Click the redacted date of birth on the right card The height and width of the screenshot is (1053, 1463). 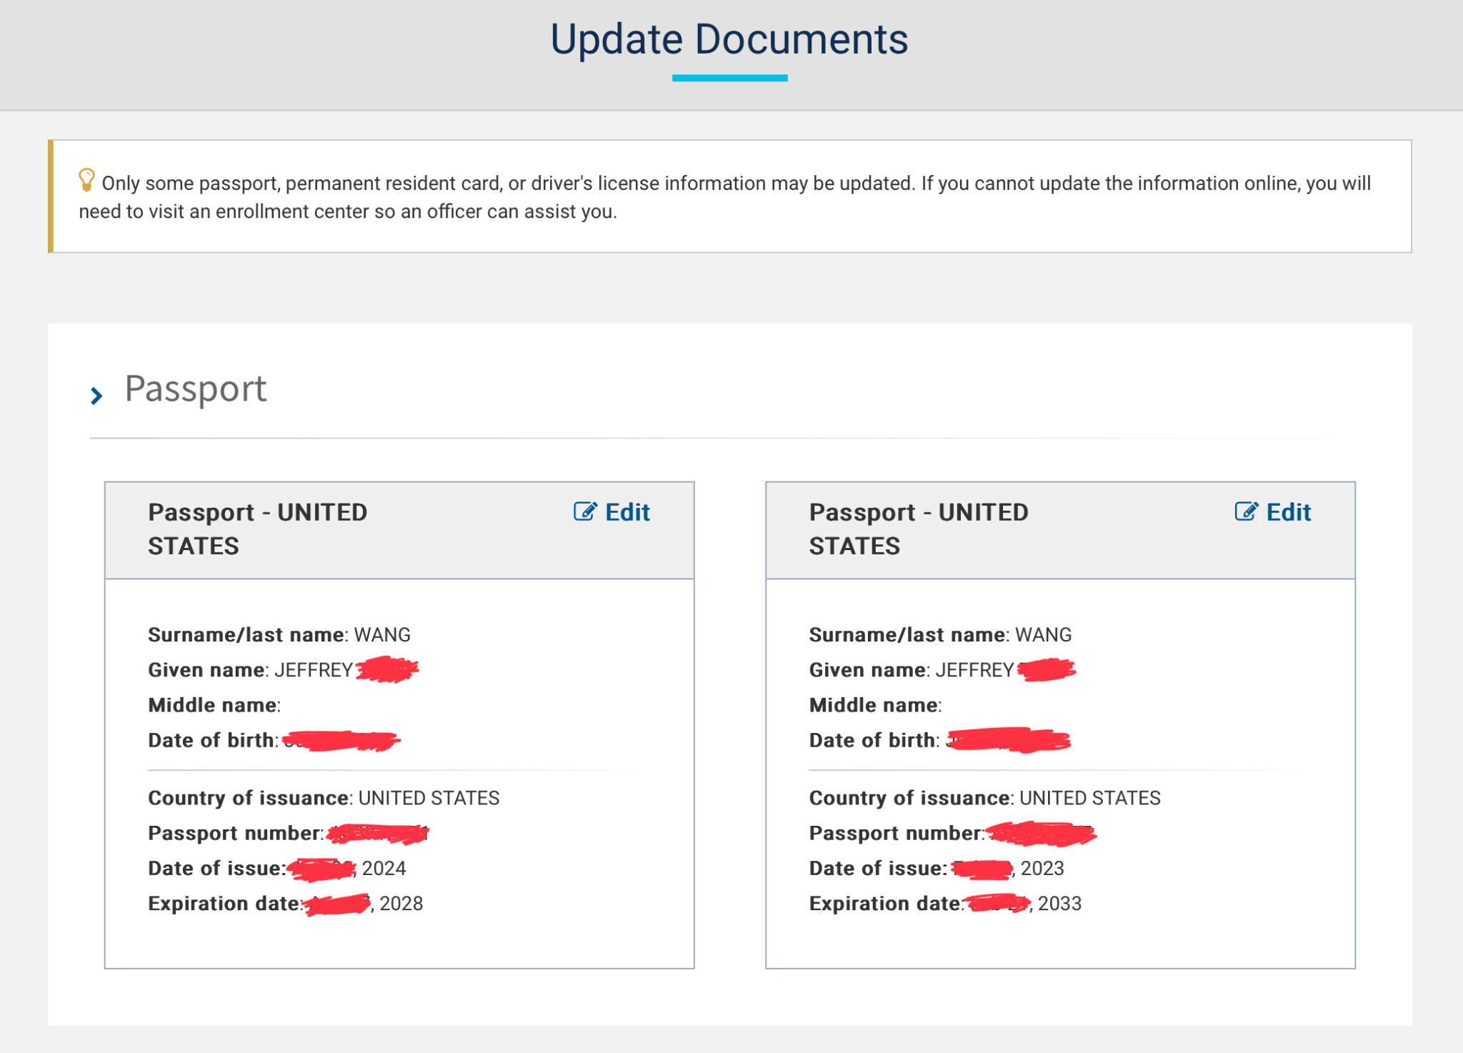(1007, 739)
